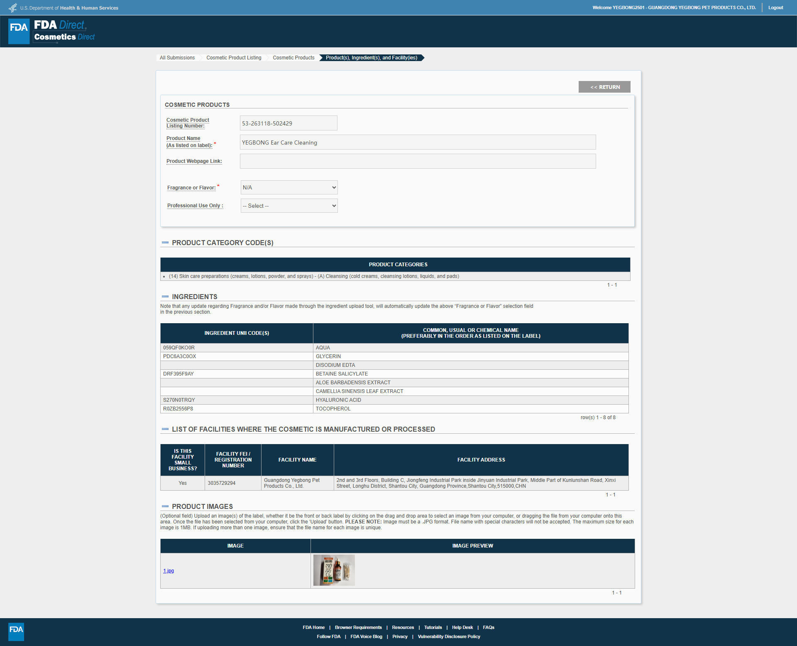Collapse the List of Facilities section
The width and height of the screenshot is (797, 646).
point(165,429)
